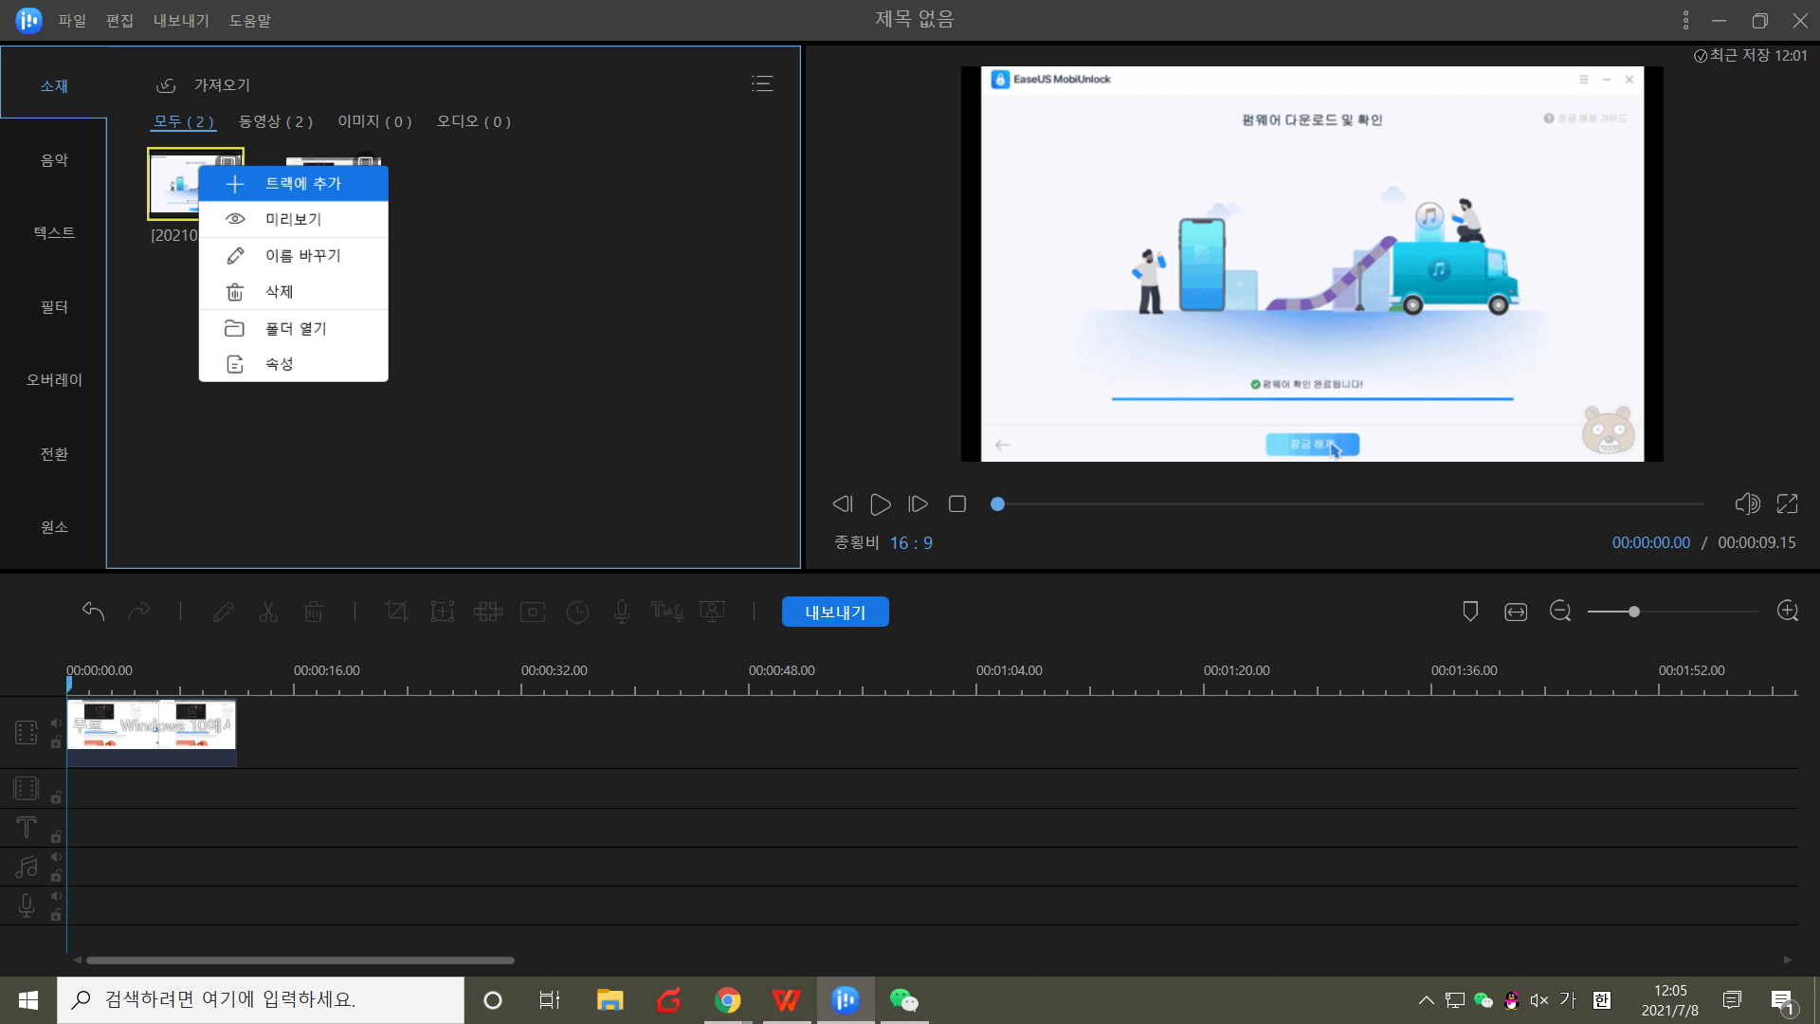
Task: Click the 내보내기 export button
Action: (x=834, y=612)
